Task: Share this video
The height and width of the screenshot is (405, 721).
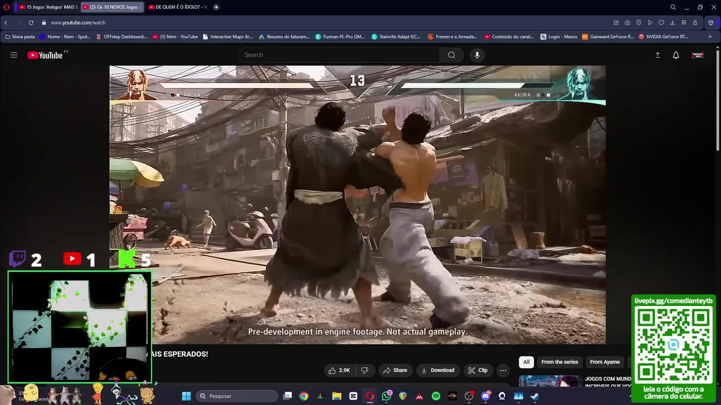Action: [395, 370]
